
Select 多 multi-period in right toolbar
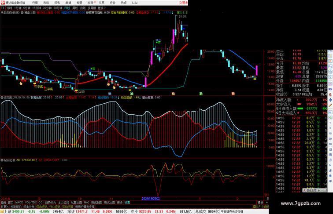pyautogui.click(x=330, y=170)
